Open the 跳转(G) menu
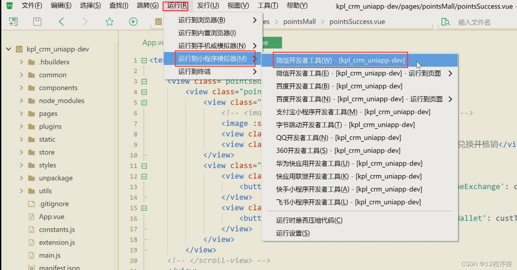Screen dimensions: 517x270 point(148,6)
